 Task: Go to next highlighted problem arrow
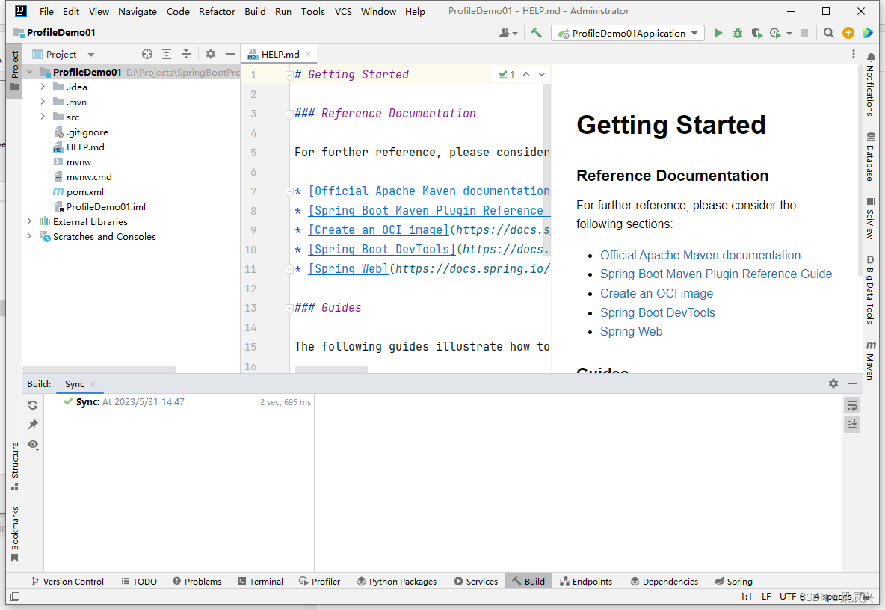pos(542,74)
